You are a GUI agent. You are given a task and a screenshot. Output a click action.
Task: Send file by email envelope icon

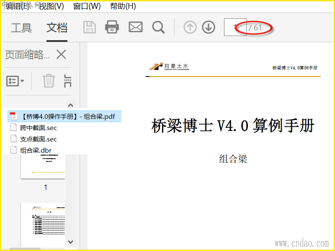136,27
